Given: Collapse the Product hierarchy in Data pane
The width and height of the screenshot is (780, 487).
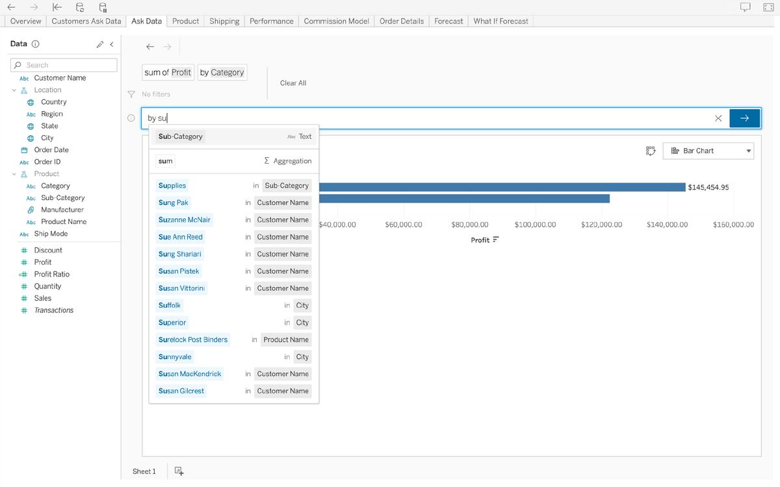Looking at the screenshot, I should [14, 174].
